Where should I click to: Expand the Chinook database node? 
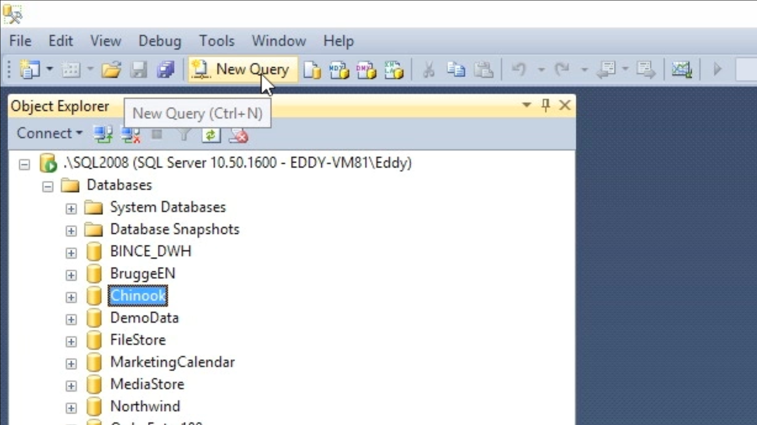(71, 297)
